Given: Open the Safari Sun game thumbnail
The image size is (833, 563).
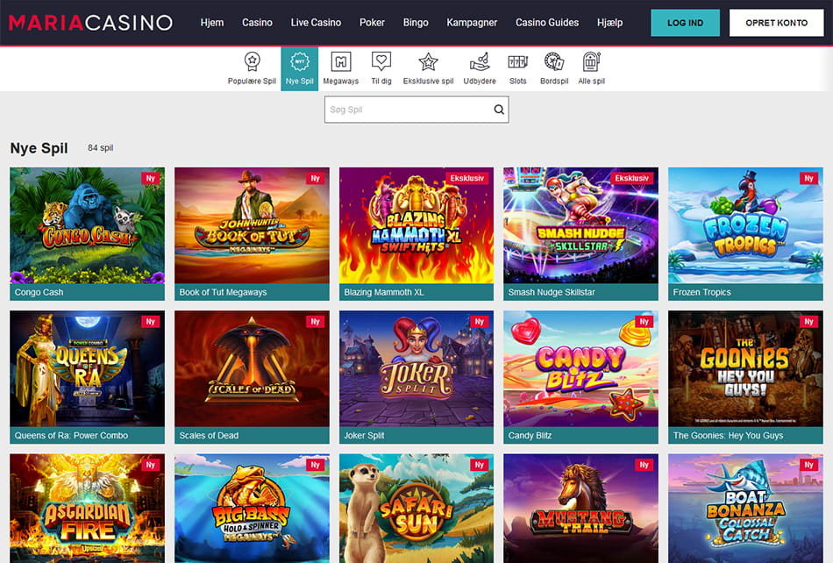Looking at the screenshot, I should [416, 509].
